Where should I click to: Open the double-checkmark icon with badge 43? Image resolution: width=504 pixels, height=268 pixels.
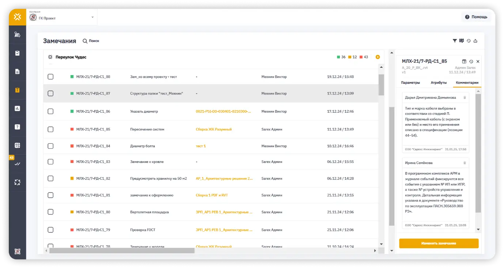(17, 164)
